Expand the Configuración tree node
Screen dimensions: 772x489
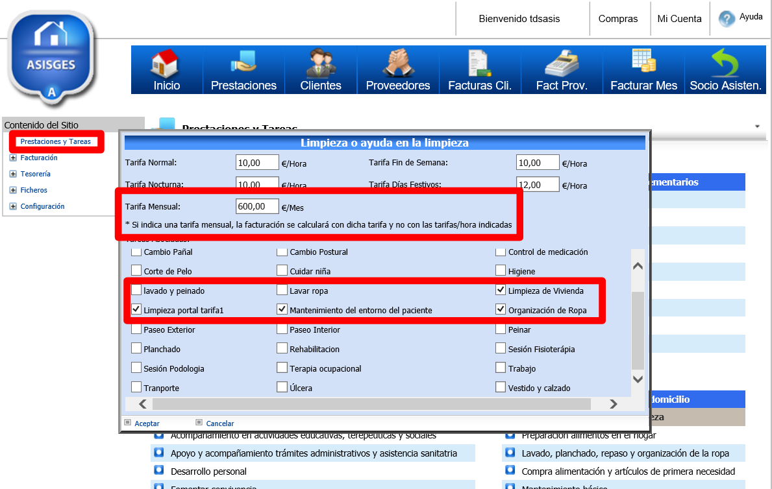pos(13,206)
